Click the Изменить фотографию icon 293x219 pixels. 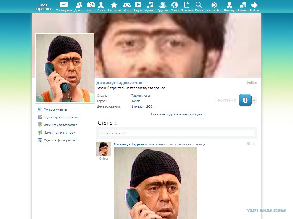(40, 125)
